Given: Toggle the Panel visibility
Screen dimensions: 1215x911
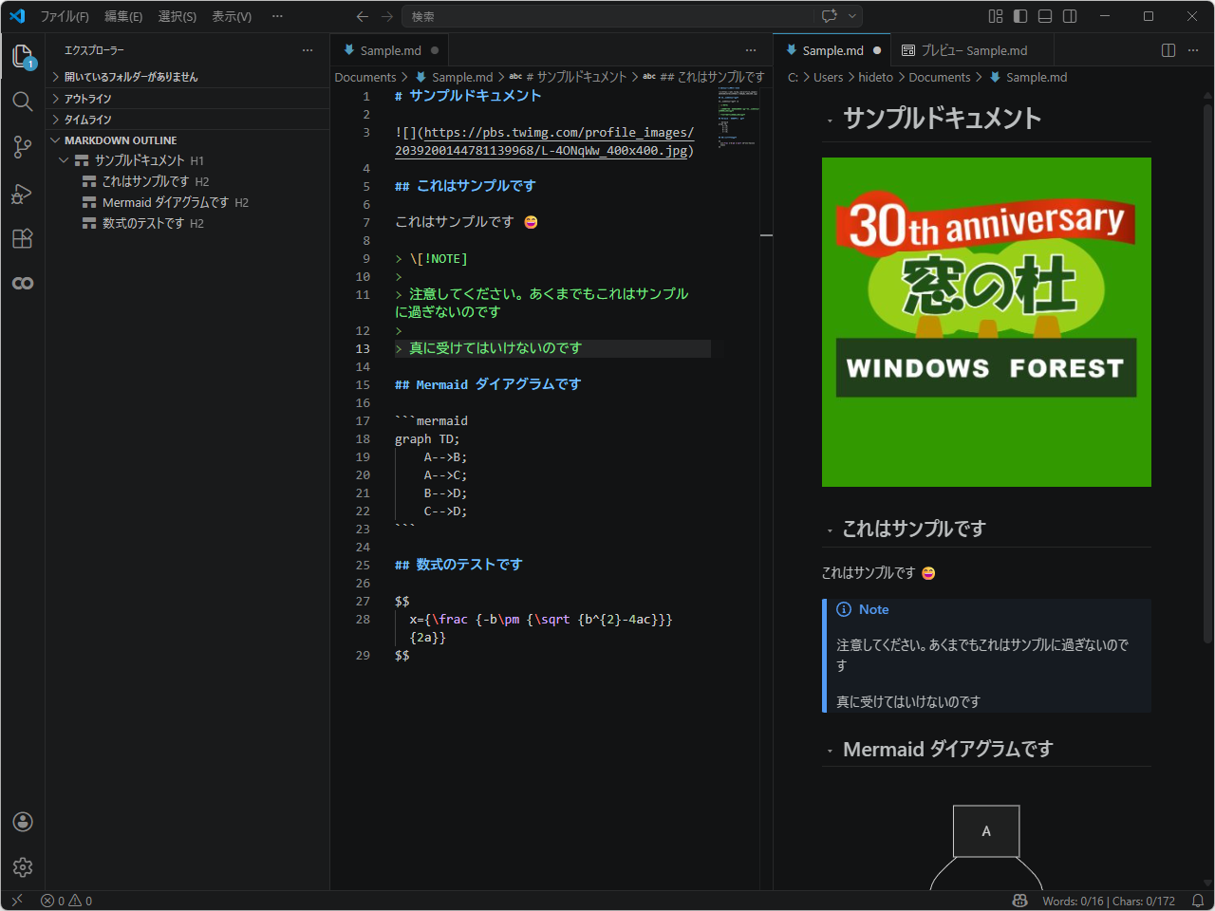Looking at the screenshot, I should coord(1045,16).
